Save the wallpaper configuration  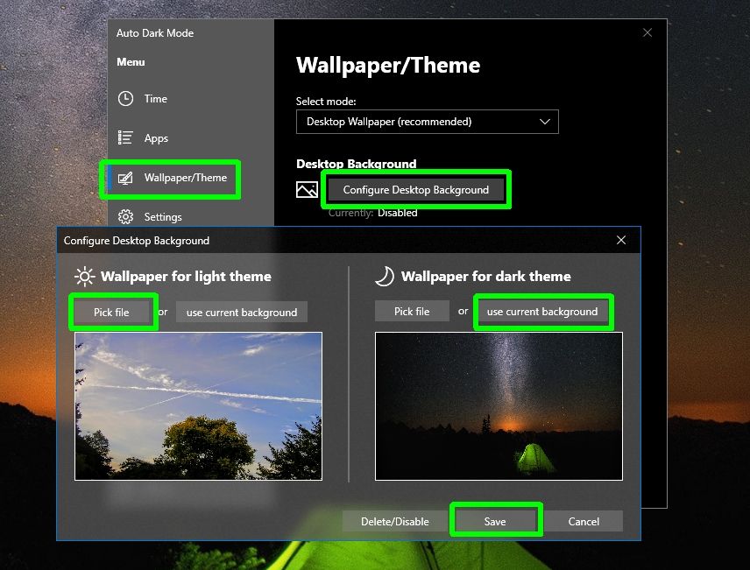click(x=496, y=520)
